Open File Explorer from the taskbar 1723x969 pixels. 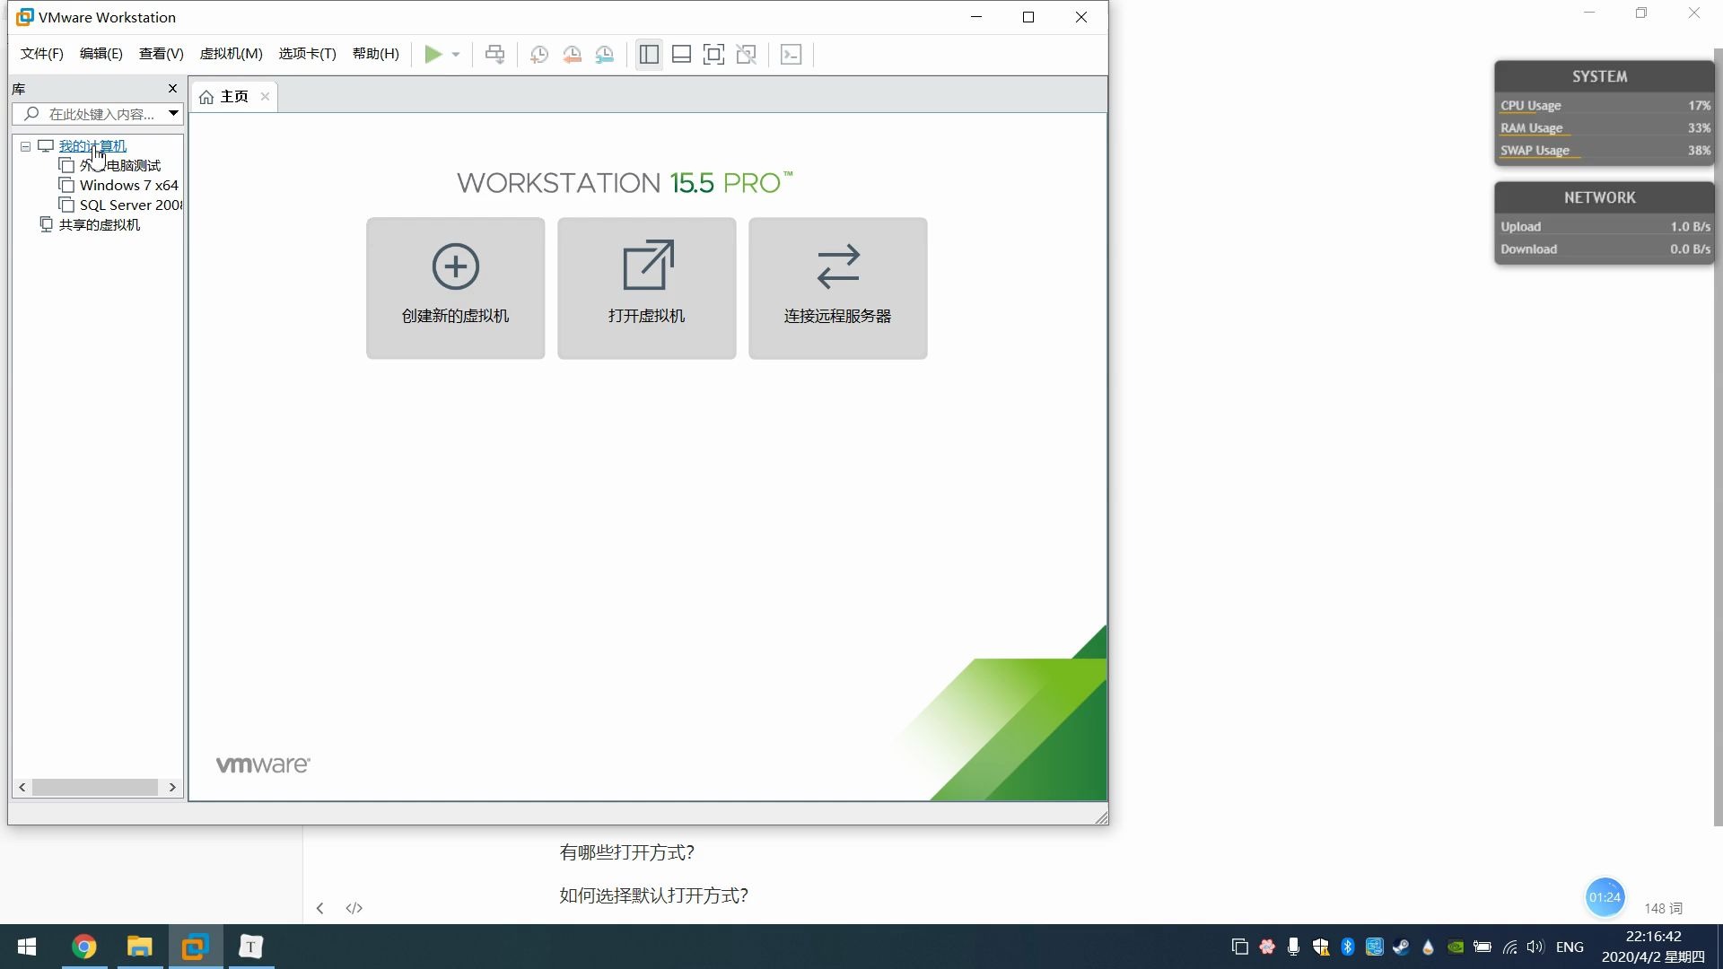[x=140, y=947]
